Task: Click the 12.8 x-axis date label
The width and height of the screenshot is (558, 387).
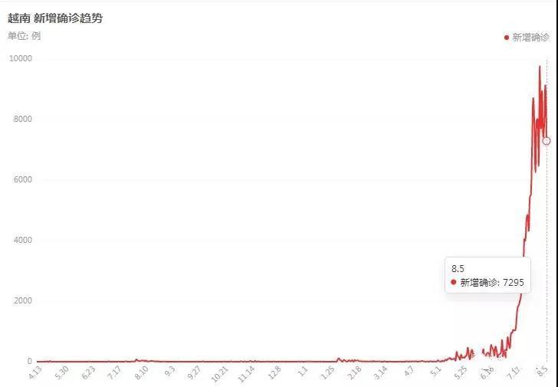Action: [x=274, y=374]
